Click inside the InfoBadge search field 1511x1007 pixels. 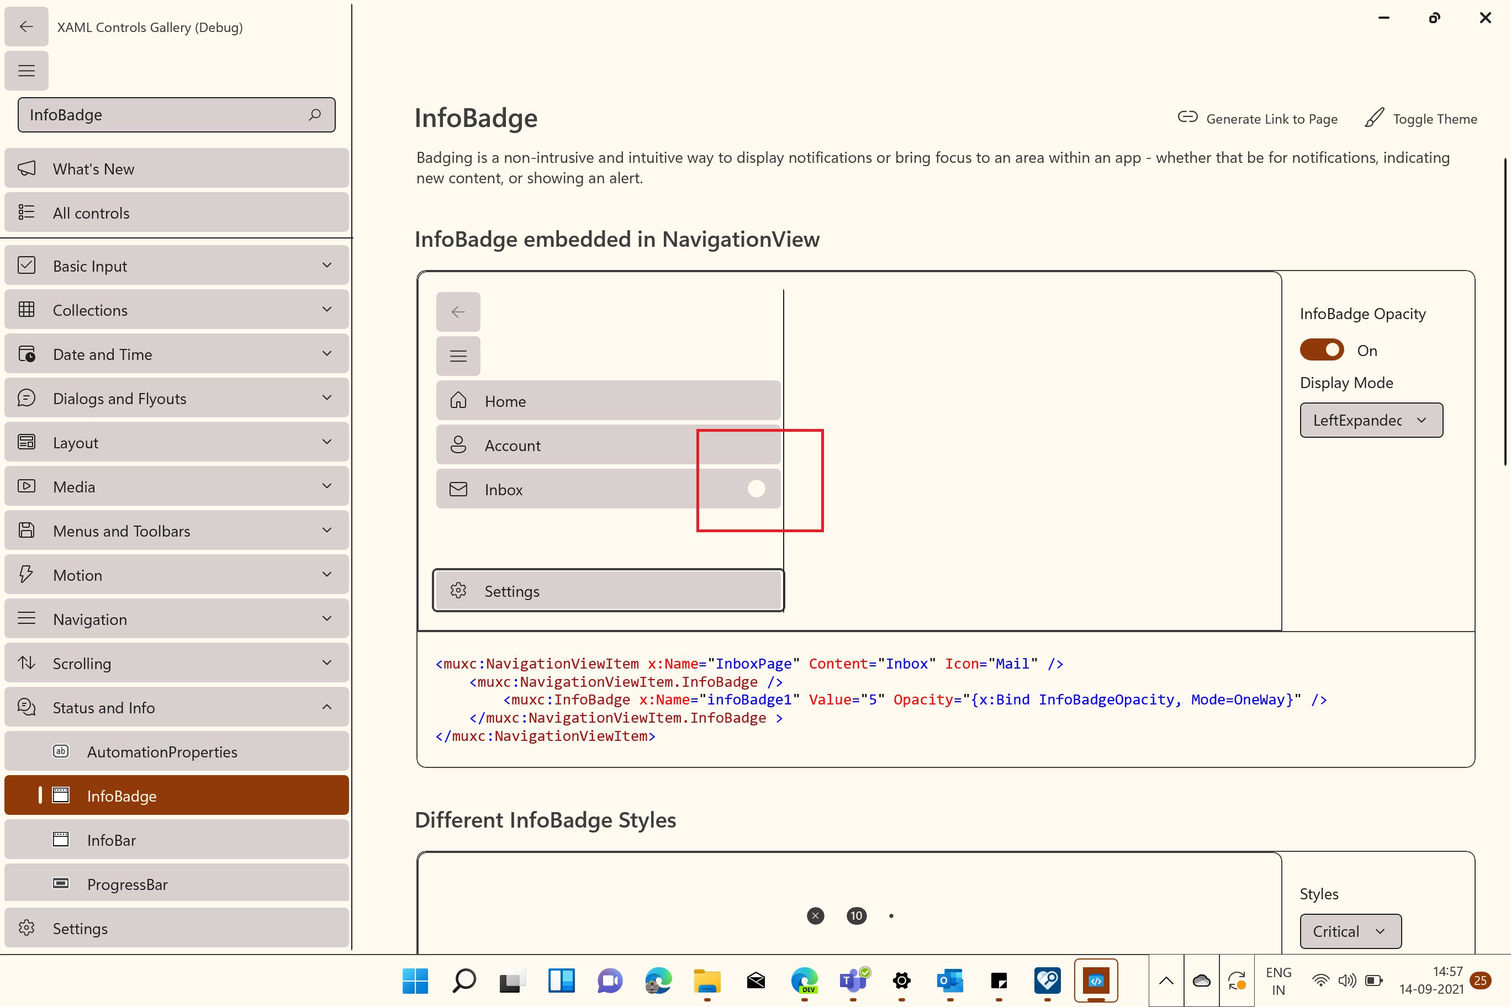pos(161,115)
